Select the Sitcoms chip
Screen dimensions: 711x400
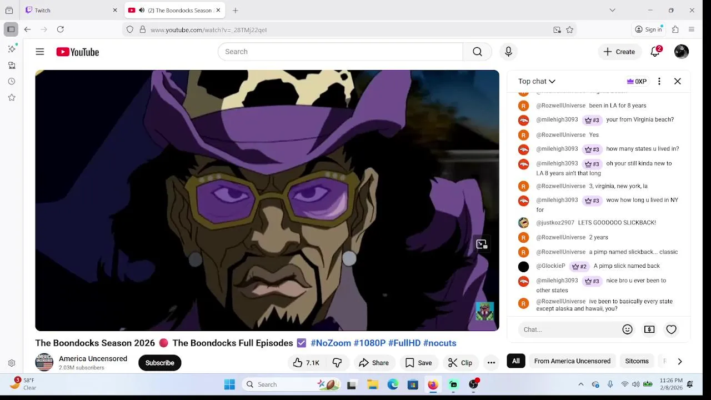click(637, 361)
